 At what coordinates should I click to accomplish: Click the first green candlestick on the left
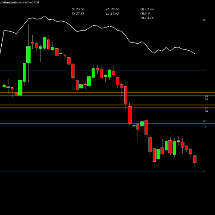pos(4,86)
